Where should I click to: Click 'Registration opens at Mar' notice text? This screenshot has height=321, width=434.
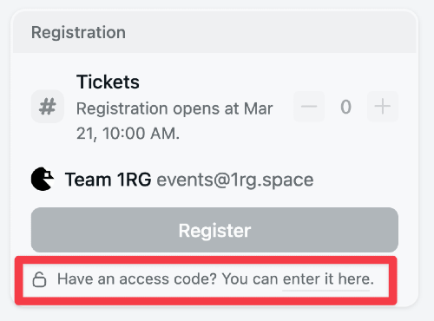(174, 109)
